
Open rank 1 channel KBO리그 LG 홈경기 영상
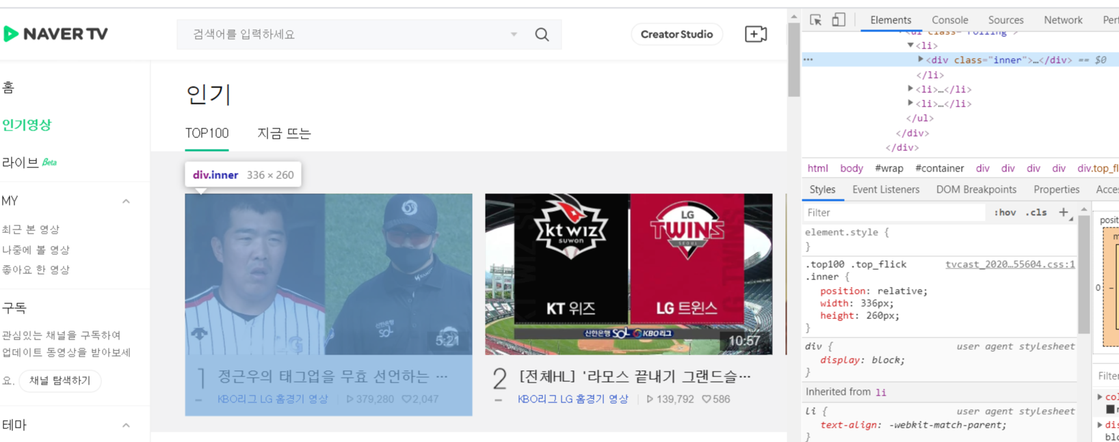tap(273, 399)
